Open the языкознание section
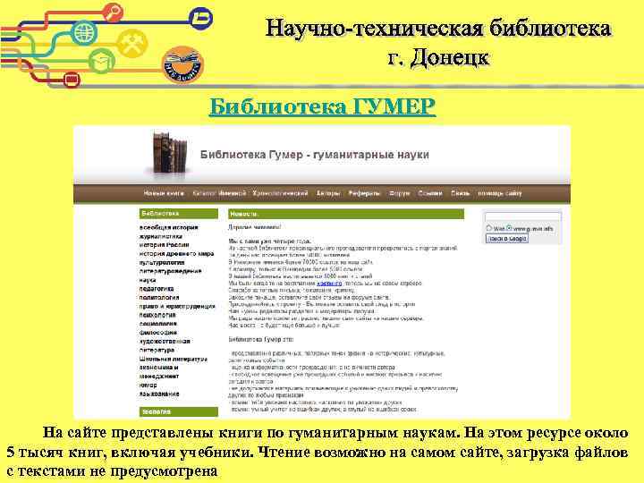Viewport: 644px width, 483px height. [x=159, y=394]
